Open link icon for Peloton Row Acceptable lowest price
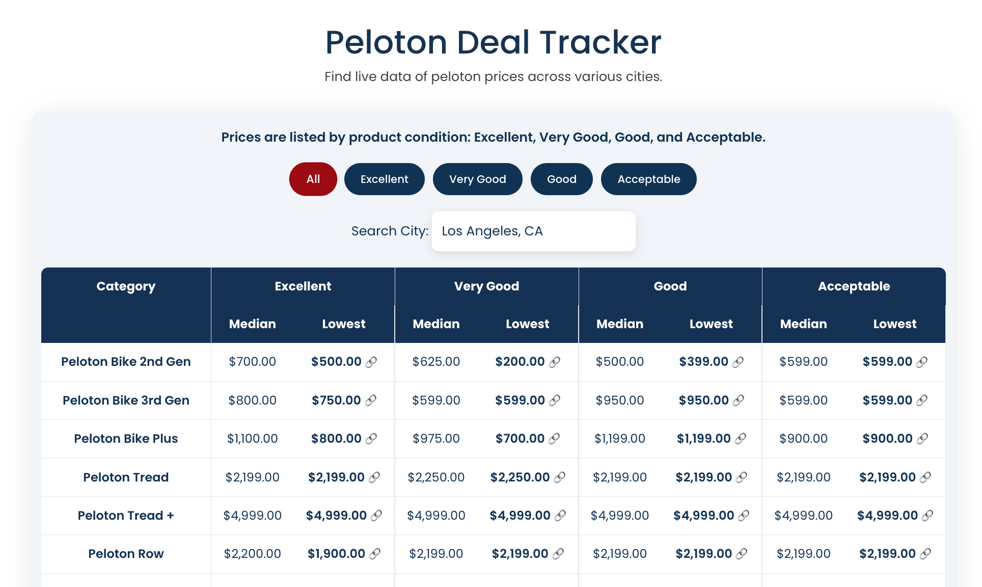Viewport: 982px width, 587px height. [925, 554]
